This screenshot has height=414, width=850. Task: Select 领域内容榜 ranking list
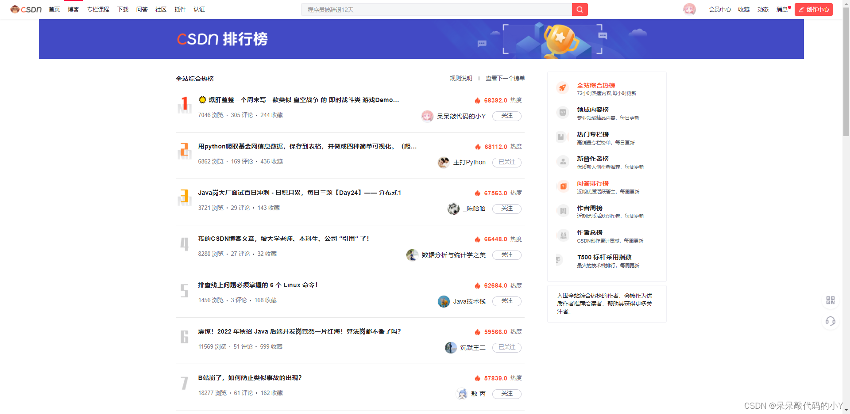[593, 110]
